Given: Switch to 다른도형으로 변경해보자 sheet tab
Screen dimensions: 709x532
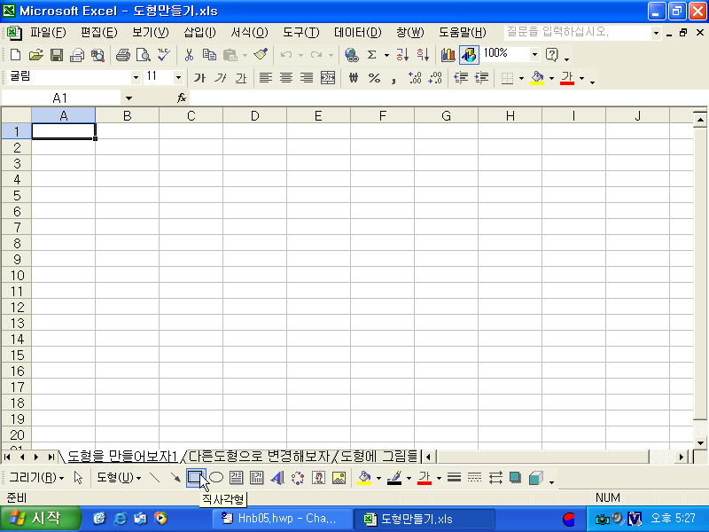Looking at the screenshot, I should (259, 456).
